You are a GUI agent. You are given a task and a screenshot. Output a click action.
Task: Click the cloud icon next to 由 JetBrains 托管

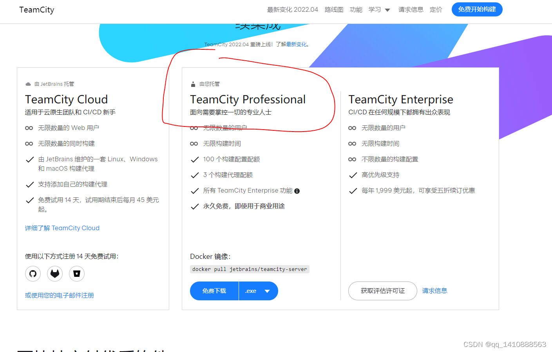(x=28, y=84)
